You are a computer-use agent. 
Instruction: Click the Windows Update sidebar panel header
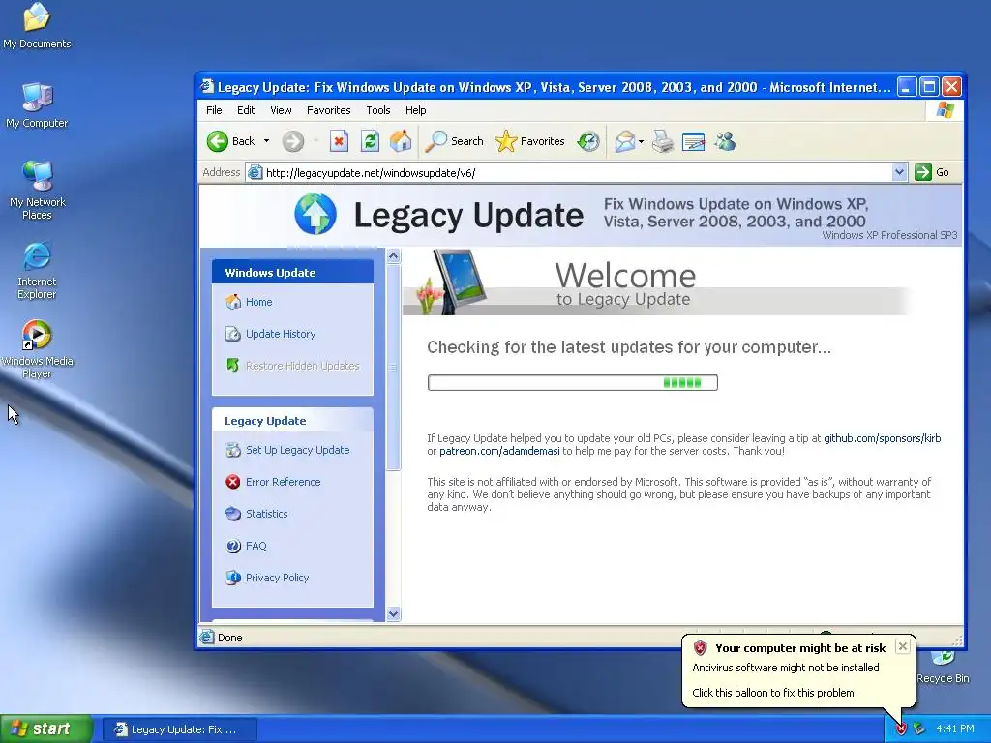coord(292,272)
